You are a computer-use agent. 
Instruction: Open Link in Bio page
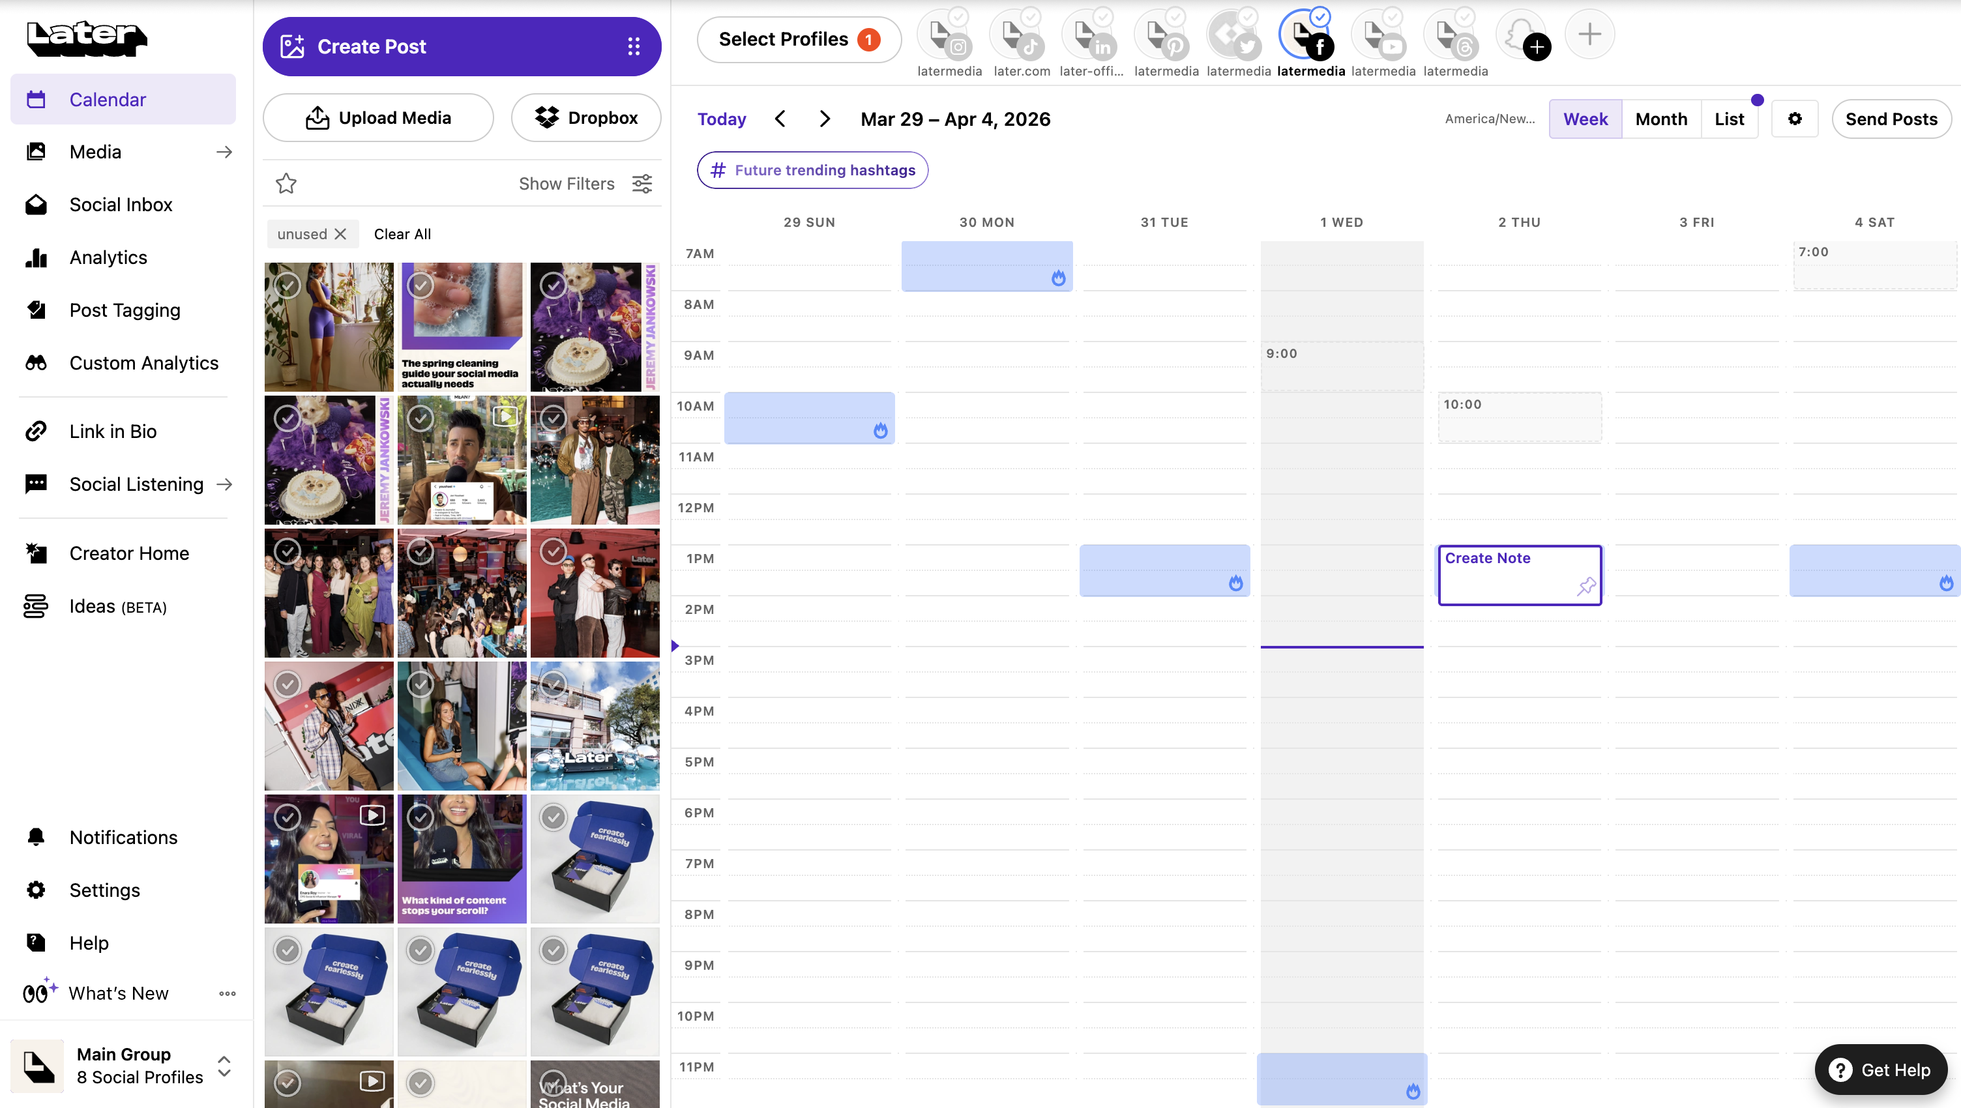coord(113,431)
